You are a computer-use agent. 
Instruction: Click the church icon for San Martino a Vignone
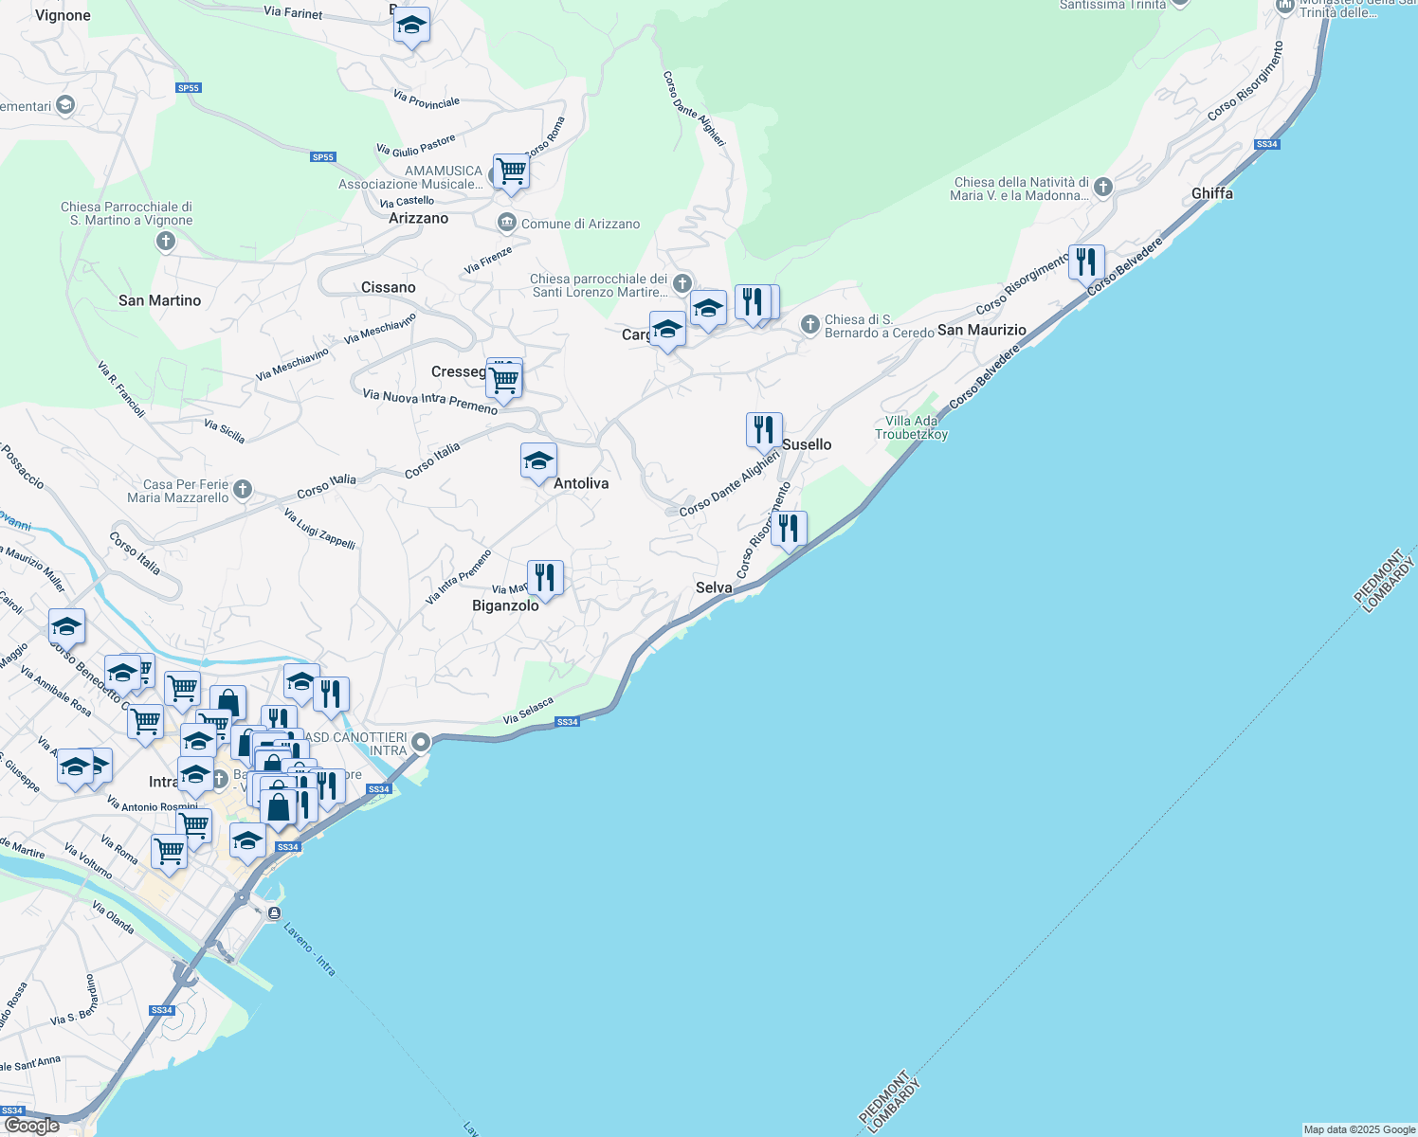tap(165, 242)
